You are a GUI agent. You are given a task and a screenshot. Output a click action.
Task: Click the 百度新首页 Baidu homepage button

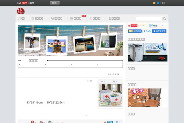(159, 31)
